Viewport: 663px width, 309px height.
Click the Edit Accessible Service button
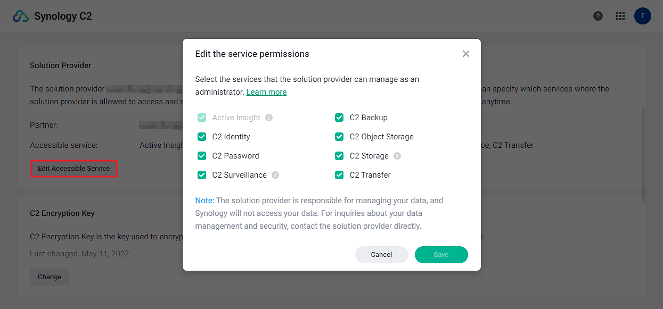[74, 169]
